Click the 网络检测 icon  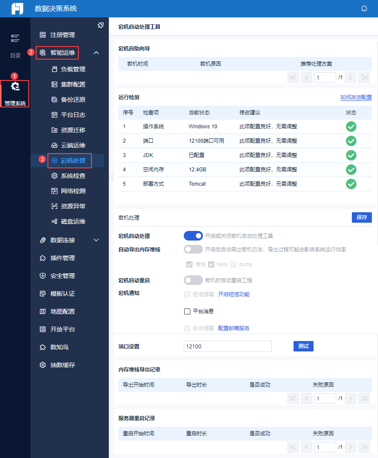[x=54, y=191]
